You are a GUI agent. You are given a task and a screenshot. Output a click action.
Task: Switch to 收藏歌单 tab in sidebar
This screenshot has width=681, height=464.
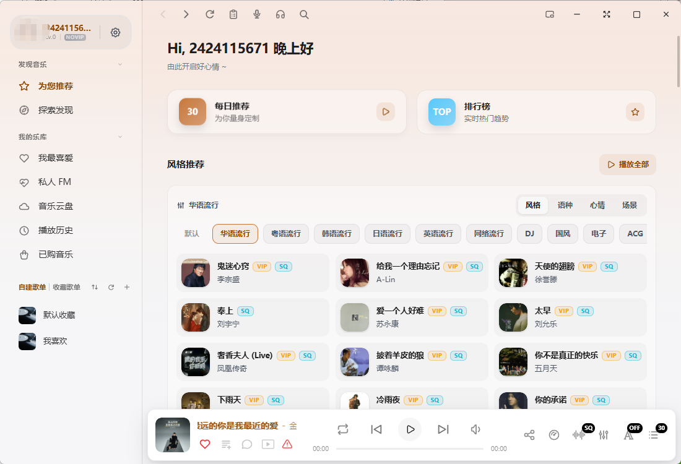[x=66, y=287]
